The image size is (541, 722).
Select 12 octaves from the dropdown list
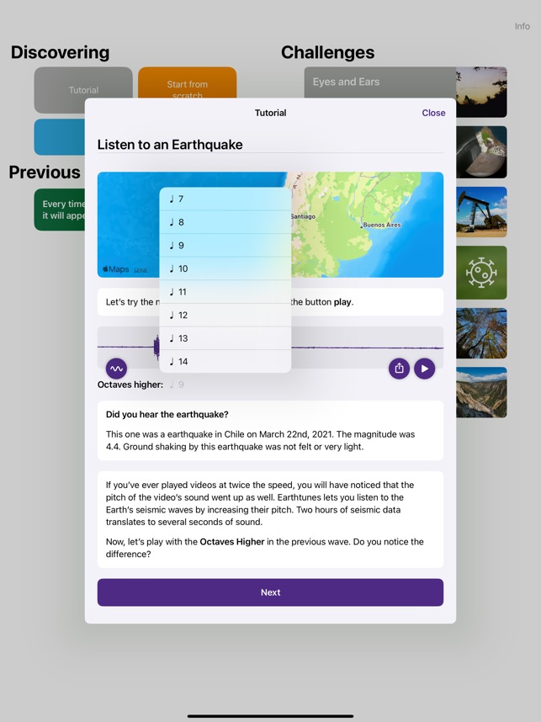225,315
